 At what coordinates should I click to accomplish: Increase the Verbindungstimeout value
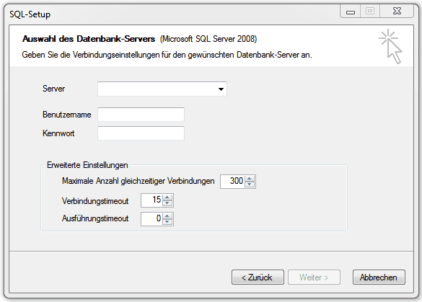click(167, 197)
